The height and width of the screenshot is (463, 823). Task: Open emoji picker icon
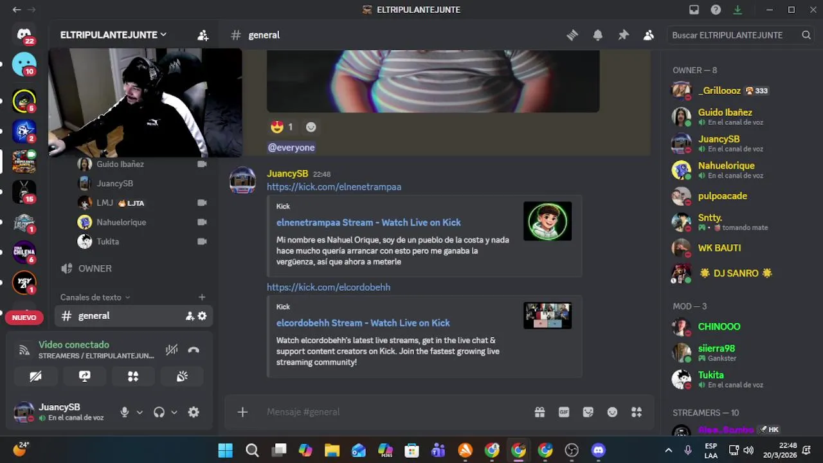pos(612,412)
